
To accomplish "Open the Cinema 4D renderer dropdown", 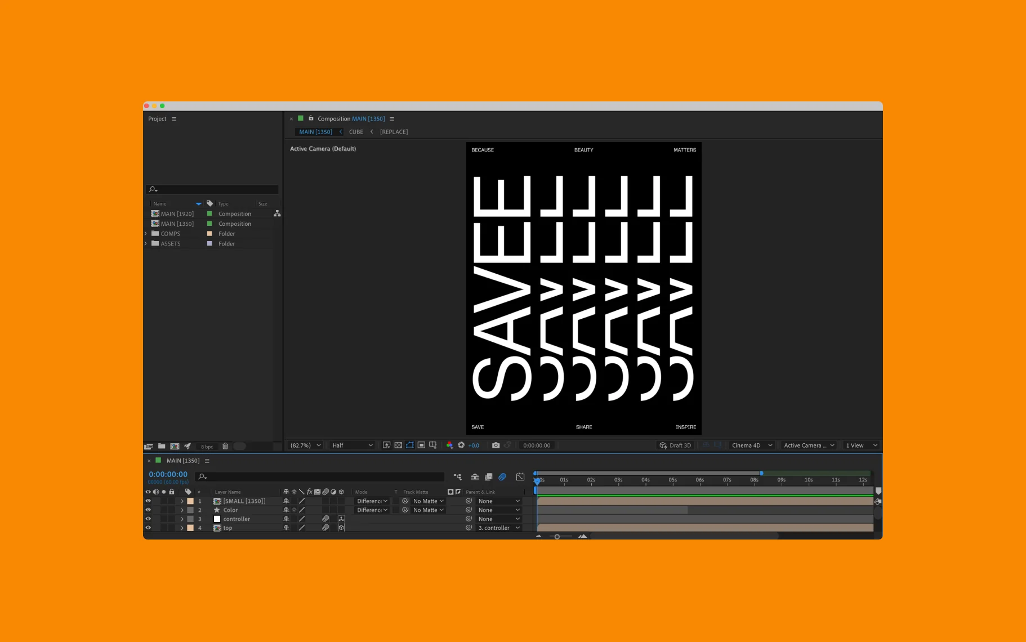I will click(752, 445).
